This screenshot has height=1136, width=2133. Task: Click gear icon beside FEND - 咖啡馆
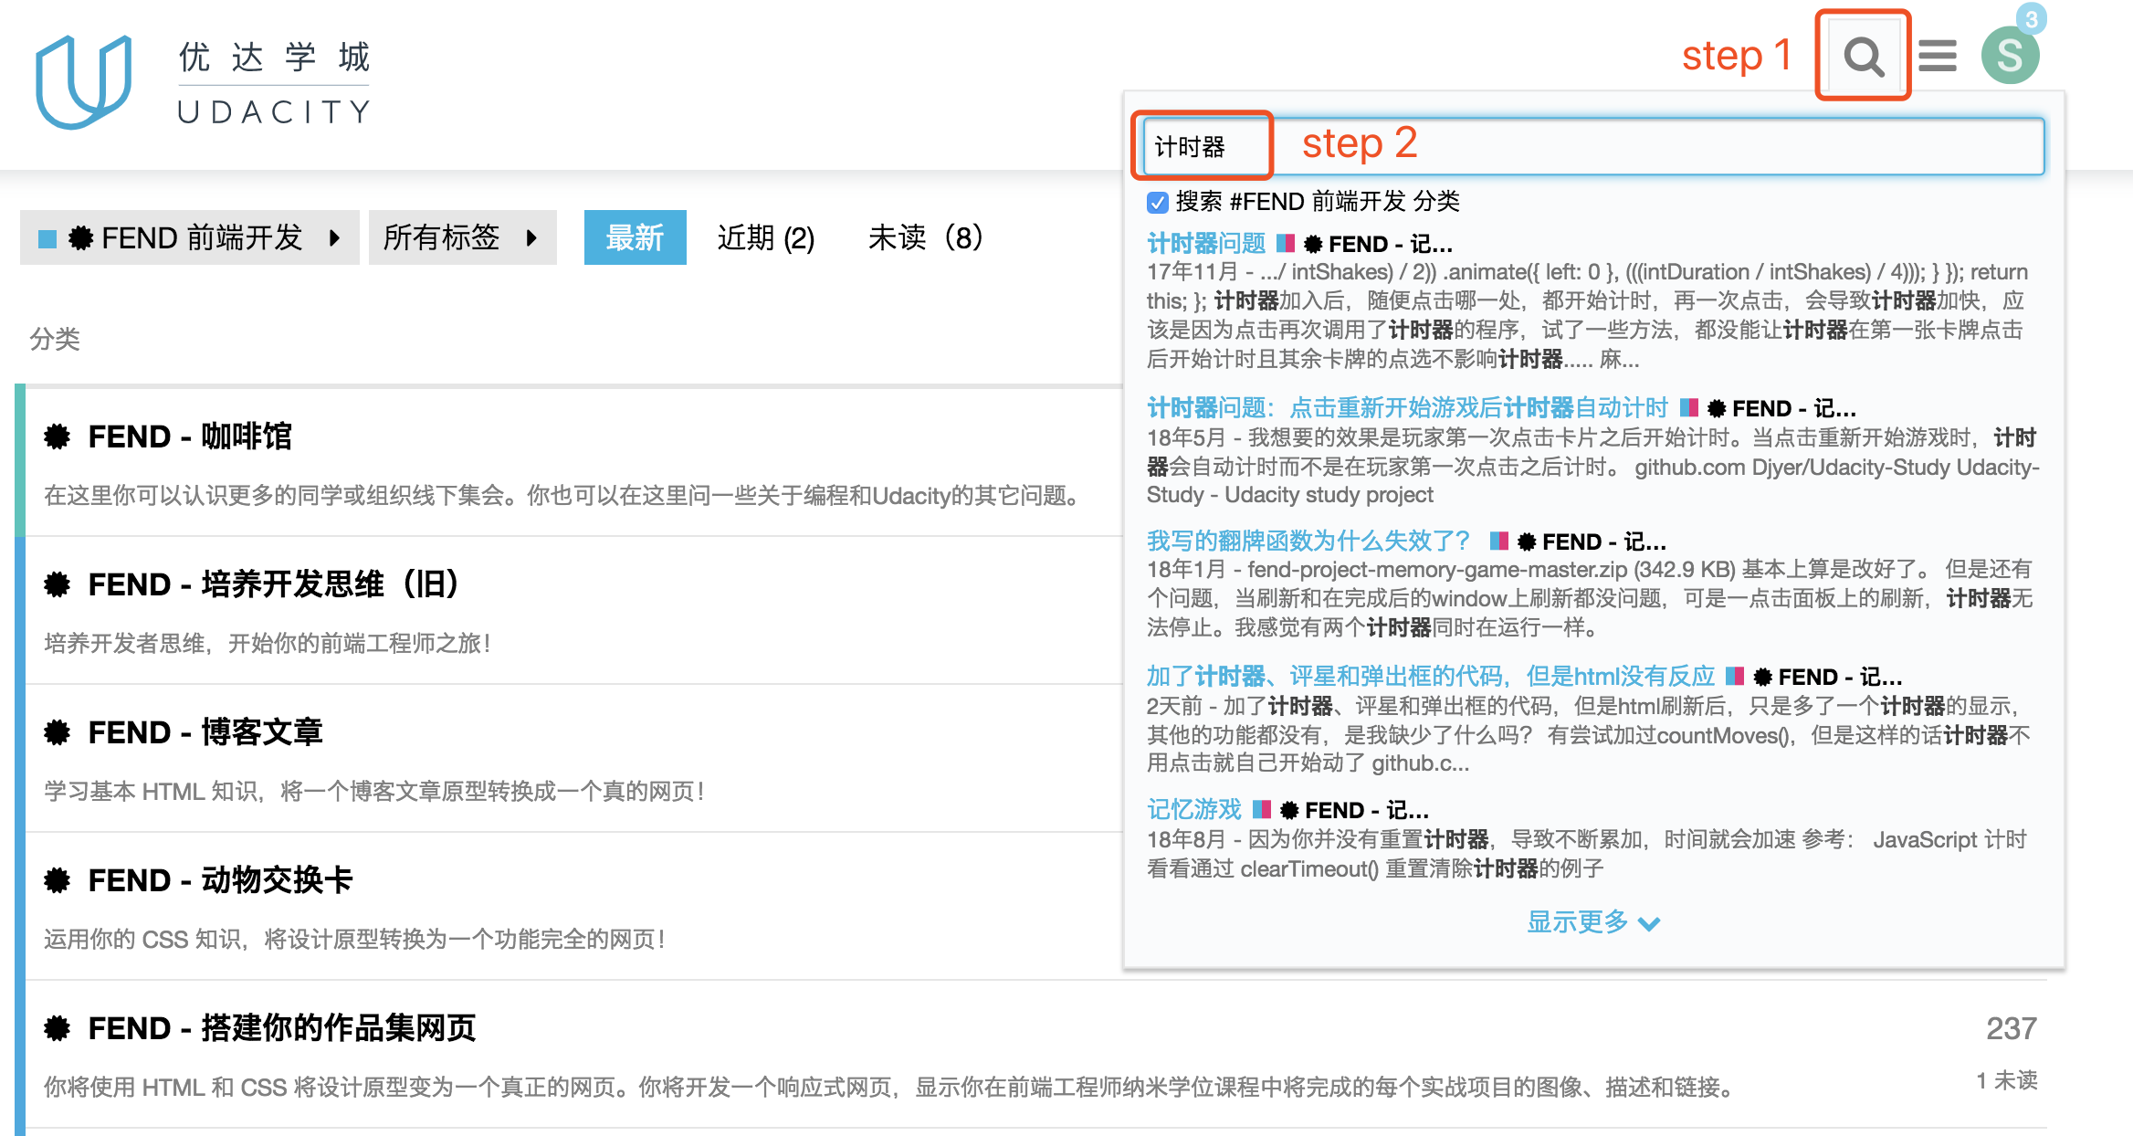click(58, 437)
